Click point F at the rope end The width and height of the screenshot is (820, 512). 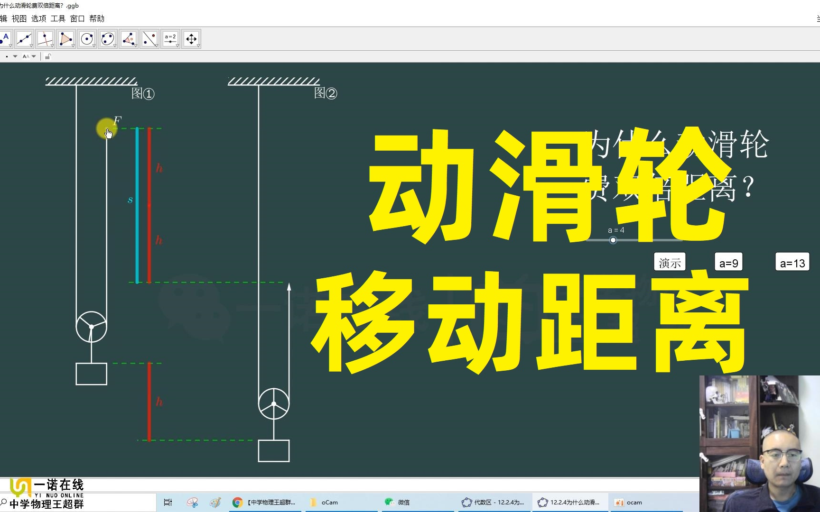106,128
